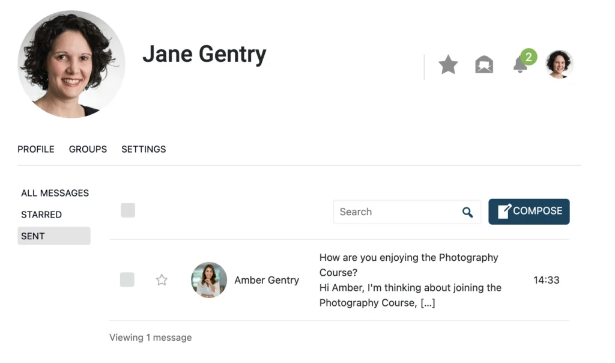Open the messages envelope icon

coord(484,64)
